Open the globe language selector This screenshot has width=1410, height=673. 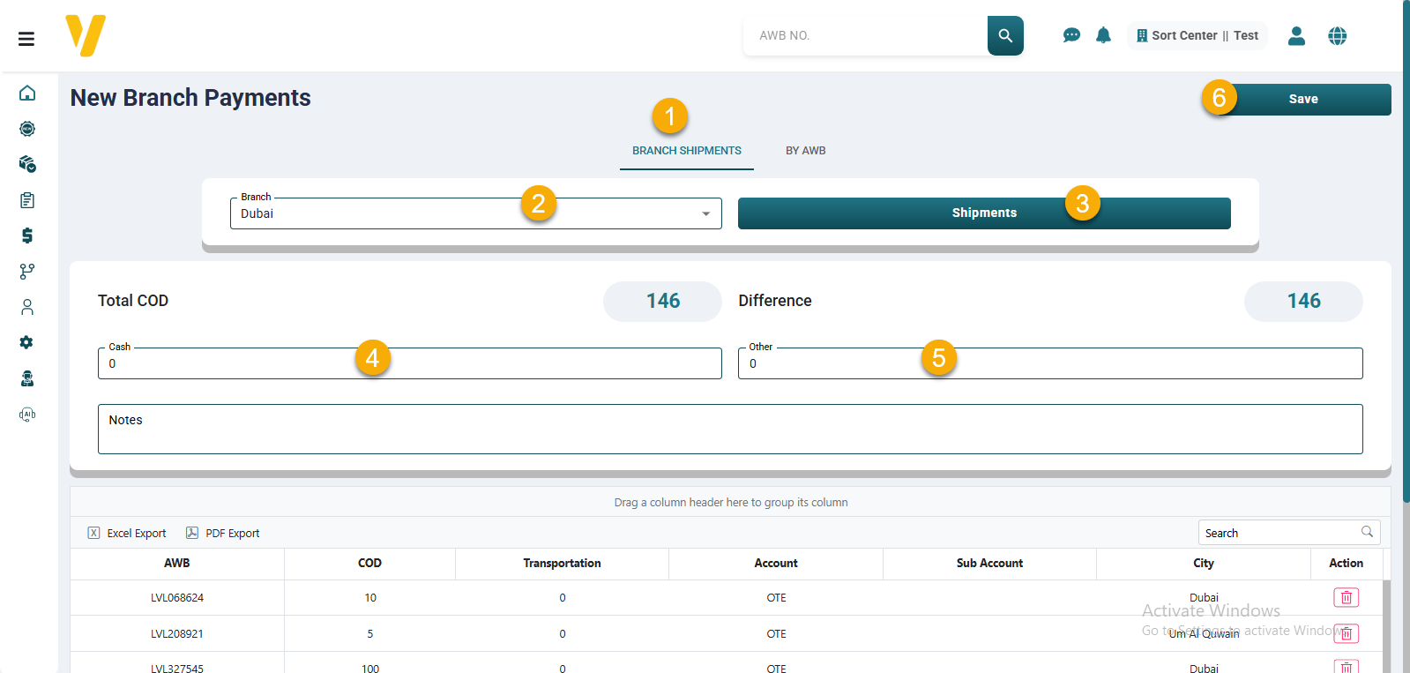pyautogui.click(x=1337, y=35)
